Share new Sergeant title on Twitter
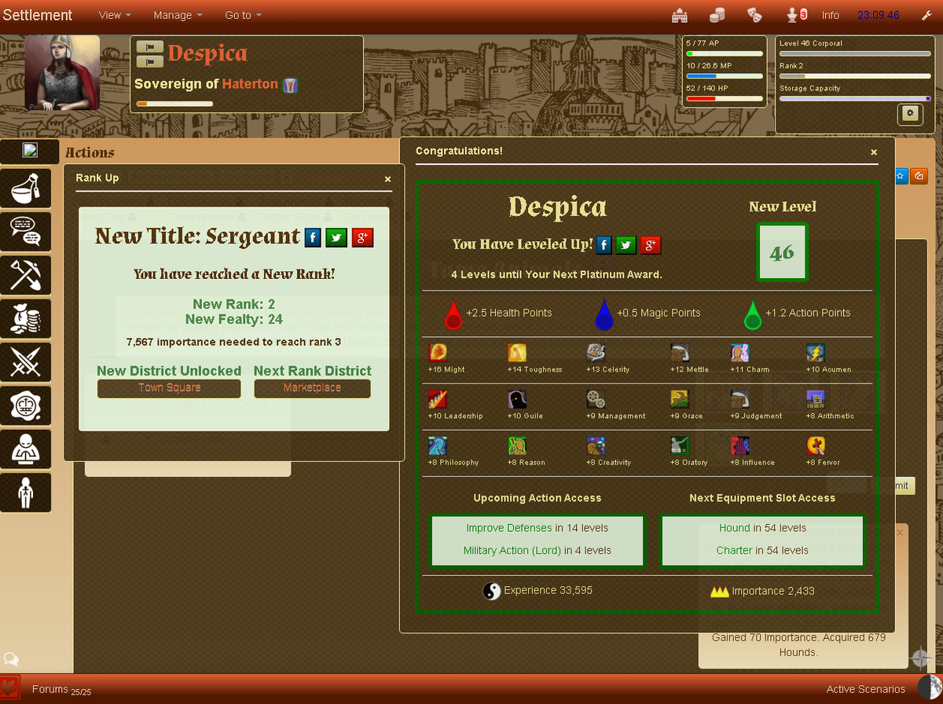Screen dimensions: 943x704 (336, 237)
